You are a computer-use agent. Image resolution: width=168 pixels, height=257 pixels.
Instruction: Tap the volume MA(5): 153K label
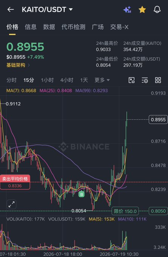102,219
